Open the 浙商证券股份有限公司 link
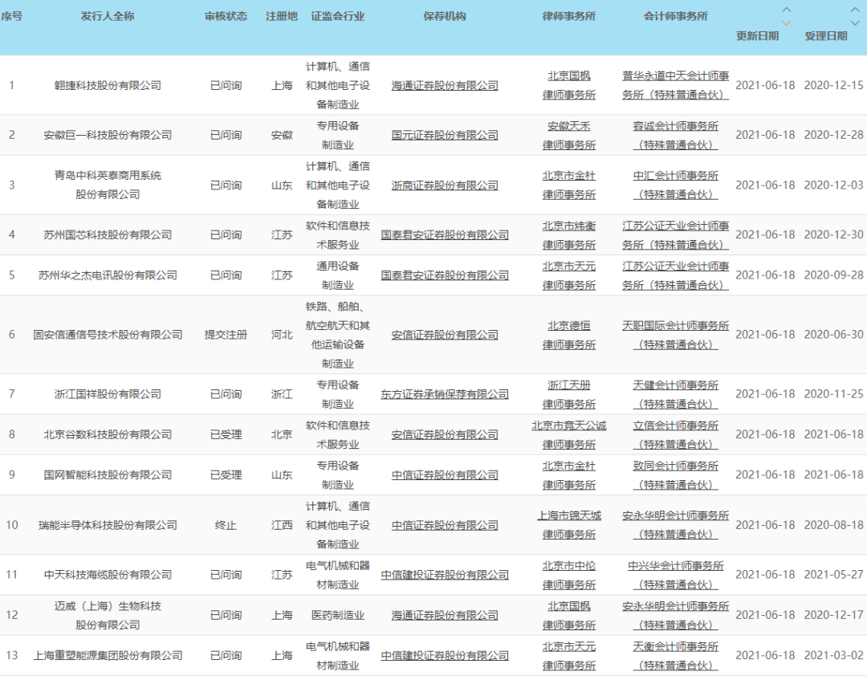The width and height of the screenshot is (867, 676). tap(444, 185)
